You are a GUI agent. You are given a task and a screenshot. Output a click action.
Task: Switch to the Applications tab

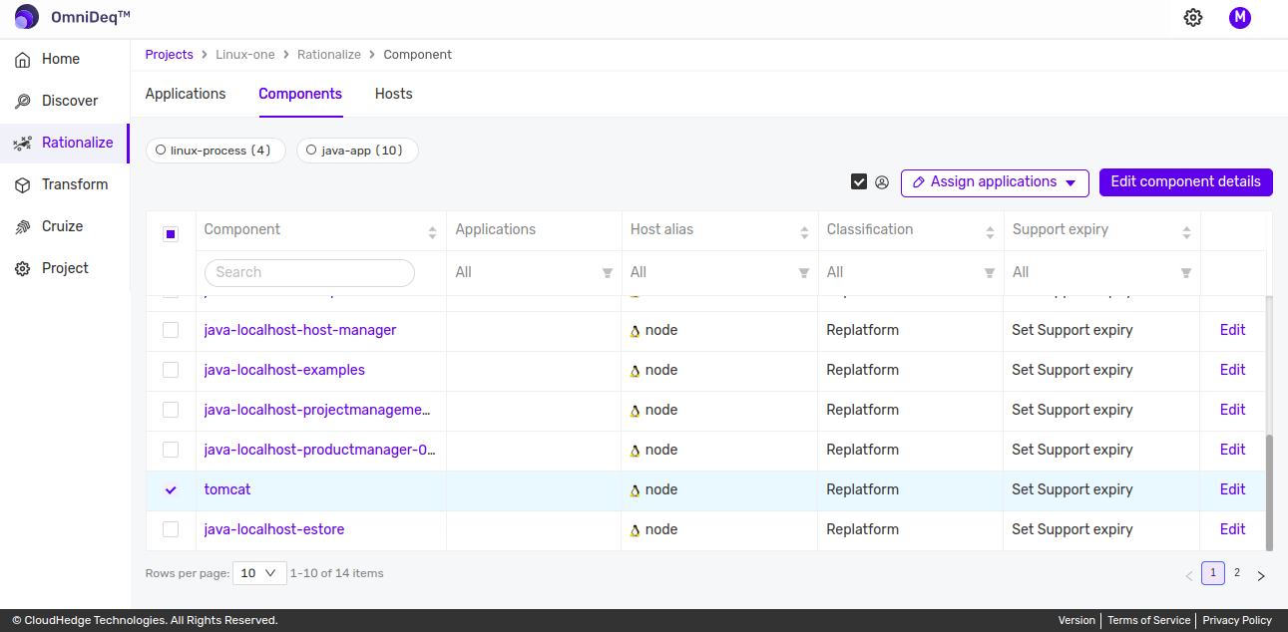(186, 94)
